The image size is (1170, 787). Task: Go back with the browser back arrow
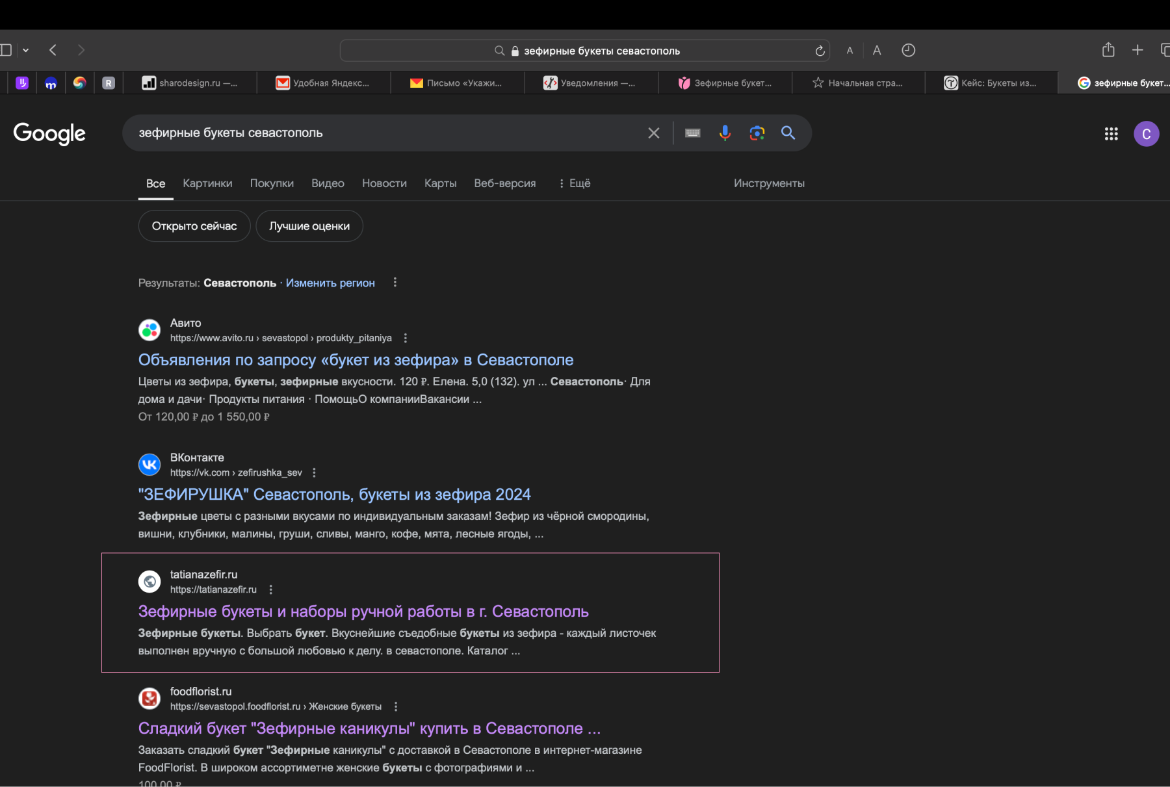point(53,50)
